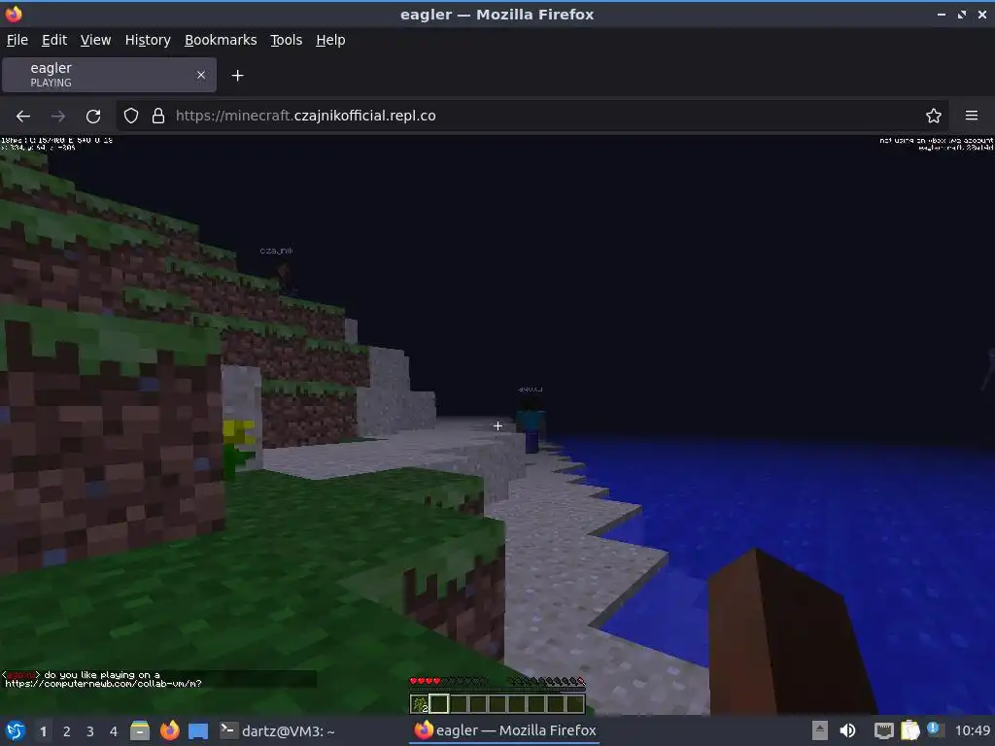Open the Lubuntu start menu icon
995x746 pixels.
[x=16, y=730]
